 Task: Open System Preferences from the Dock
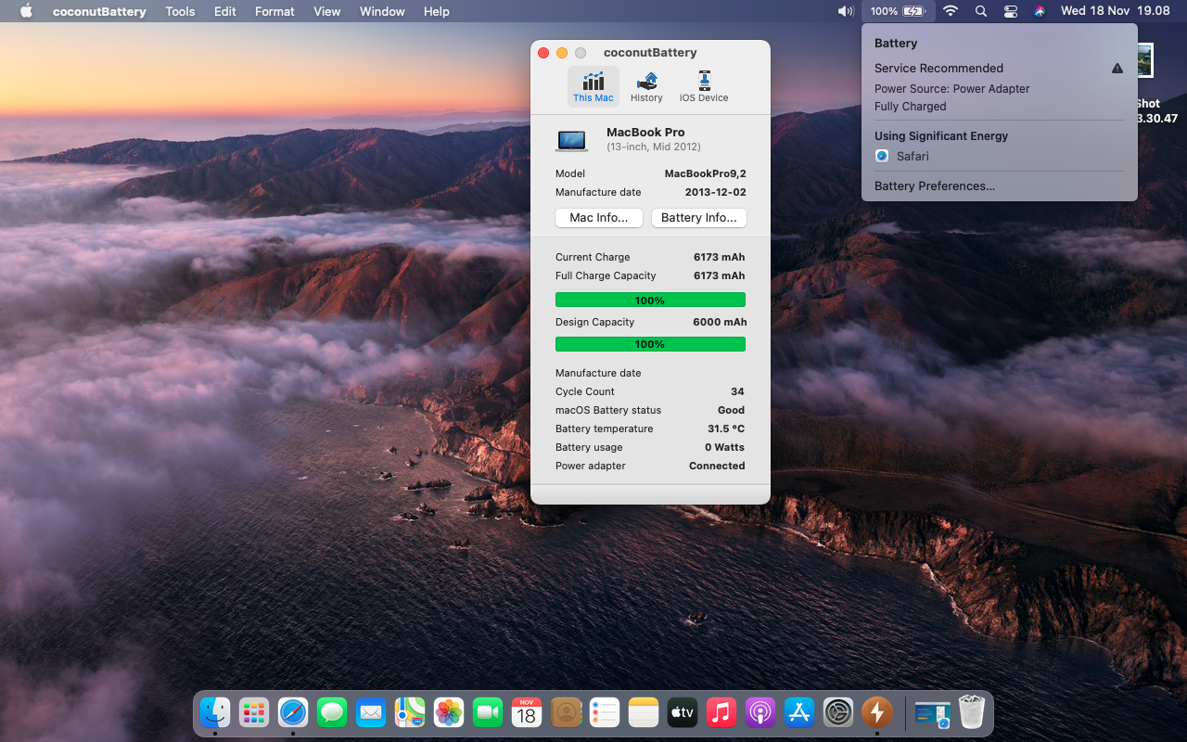[x=837, y=712]
